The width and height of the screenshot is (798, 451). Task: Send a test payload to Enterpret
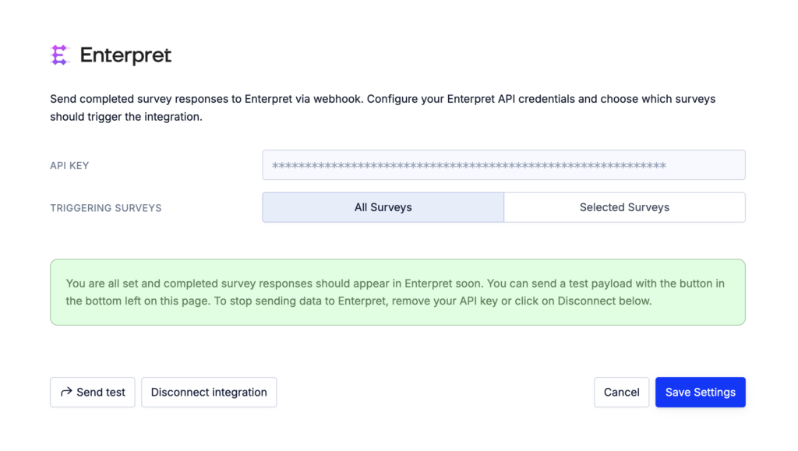[x=93, y=392]
